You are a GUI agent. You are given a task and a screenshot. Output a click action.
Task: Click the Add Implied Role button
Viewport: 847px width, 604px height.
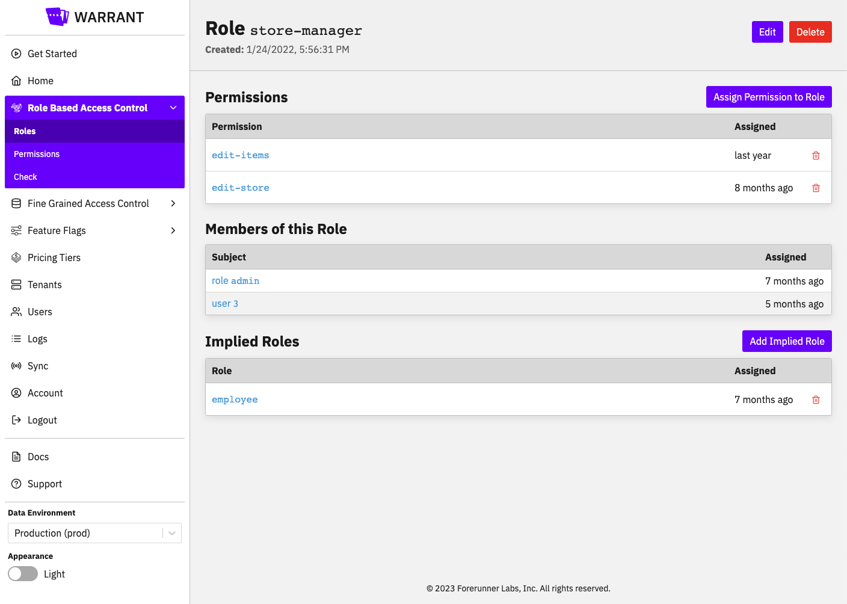coord(786,341)
